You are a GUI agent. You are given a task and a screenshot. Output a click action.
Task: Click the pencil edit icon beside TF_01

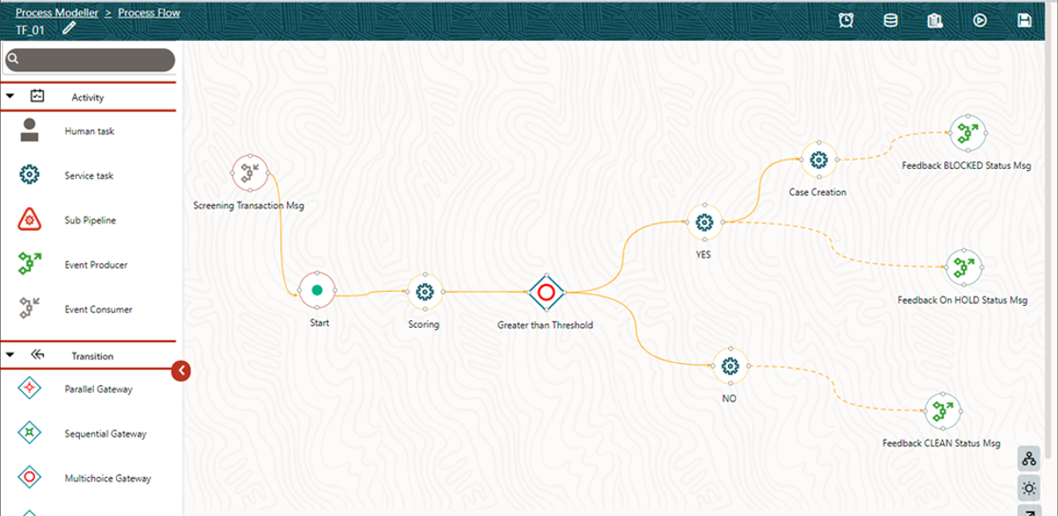pos(68,29)
